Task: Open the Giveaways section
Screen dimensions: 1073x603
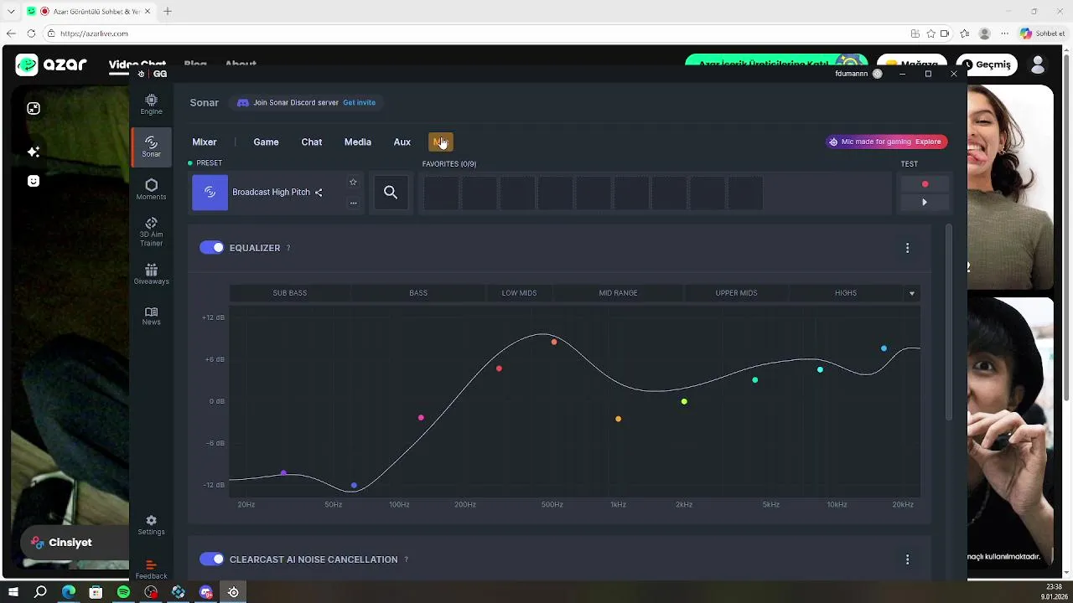Action: (x=151, y=274)
